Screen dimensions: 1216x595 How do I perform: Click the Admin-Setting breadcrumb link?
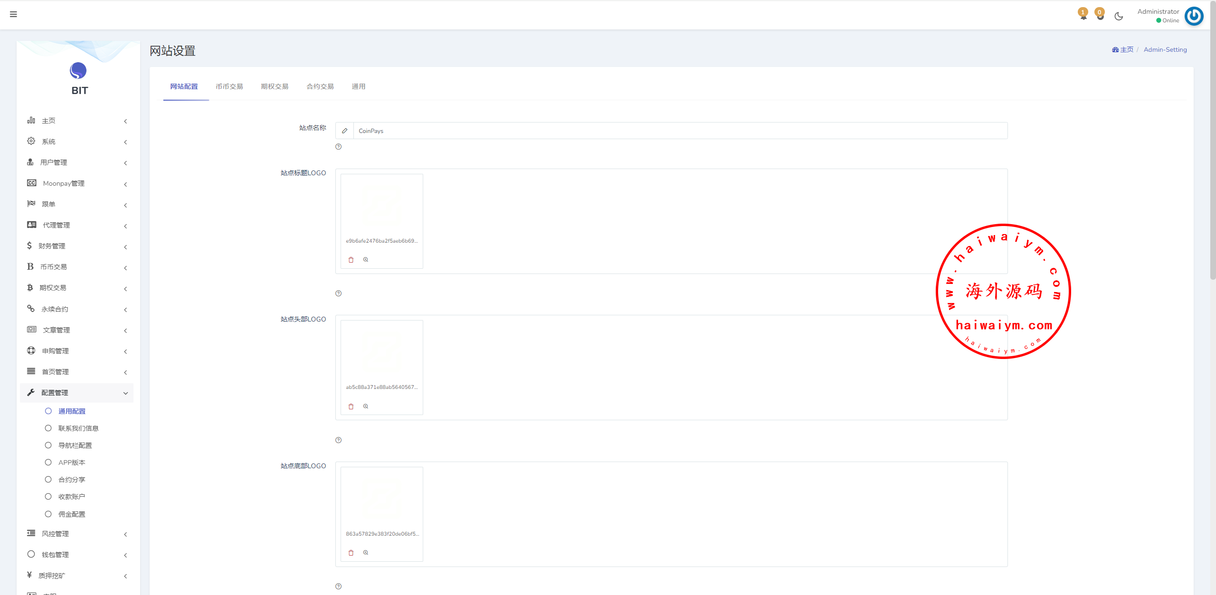click(x=1165, y=49)
